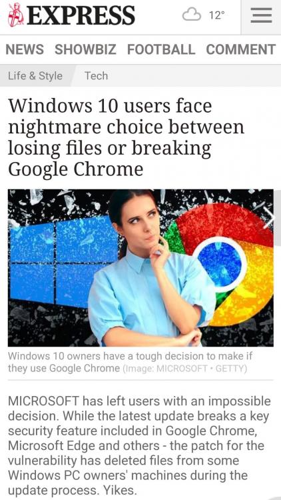The image size is (281, 500).
Task: Click the cloud weather icon
Action: click(192, 15)
